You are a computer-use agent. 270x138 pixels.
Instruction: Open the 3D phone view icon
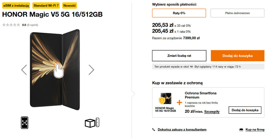pos(25,122)
